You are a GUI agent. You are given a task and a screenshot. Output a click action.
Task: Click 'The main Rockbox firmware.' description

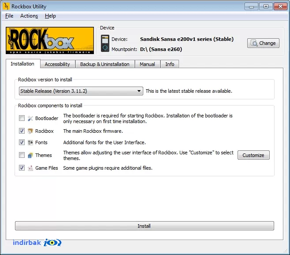pos(93,131)
